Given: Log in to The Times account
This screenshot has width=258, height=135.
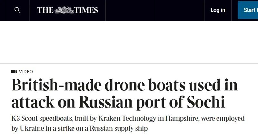Looking at the screenshot, I should 218,10.
